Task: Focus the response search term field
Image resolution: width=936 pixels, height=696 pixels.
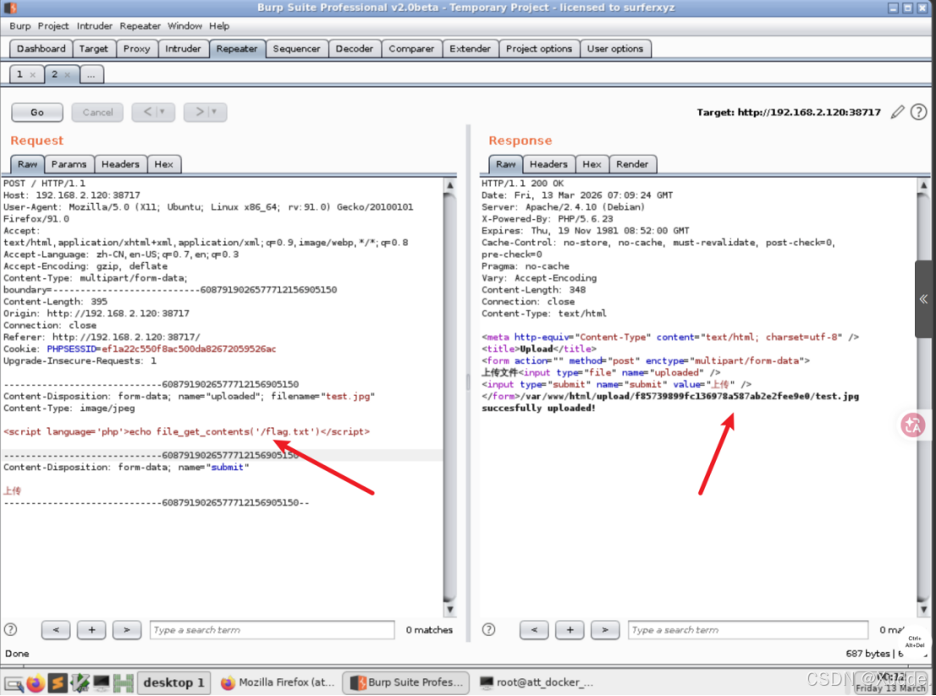Action: 748,630
